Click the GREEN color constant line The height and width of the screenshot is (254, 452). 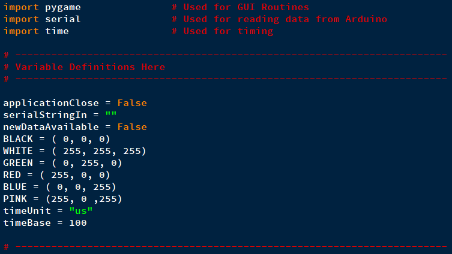pyautogui.click(x=62, y=163)
